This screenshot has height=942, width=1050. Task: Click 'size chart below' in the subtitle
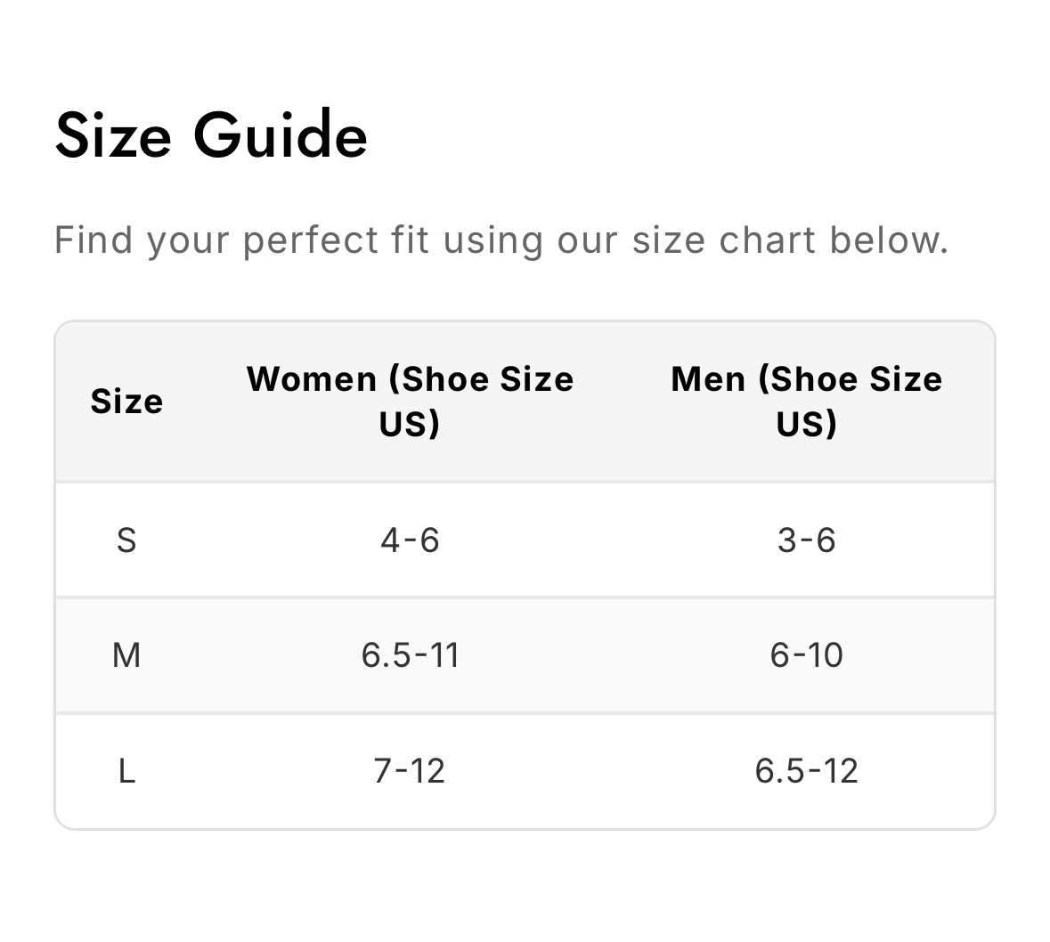(x=789, y=240)
